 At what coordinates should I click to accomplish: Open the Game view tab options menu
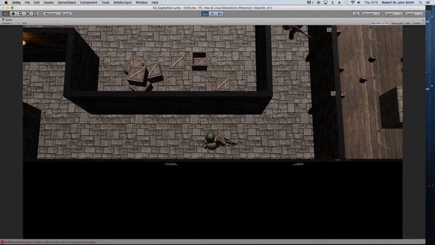tap(423, 20)
